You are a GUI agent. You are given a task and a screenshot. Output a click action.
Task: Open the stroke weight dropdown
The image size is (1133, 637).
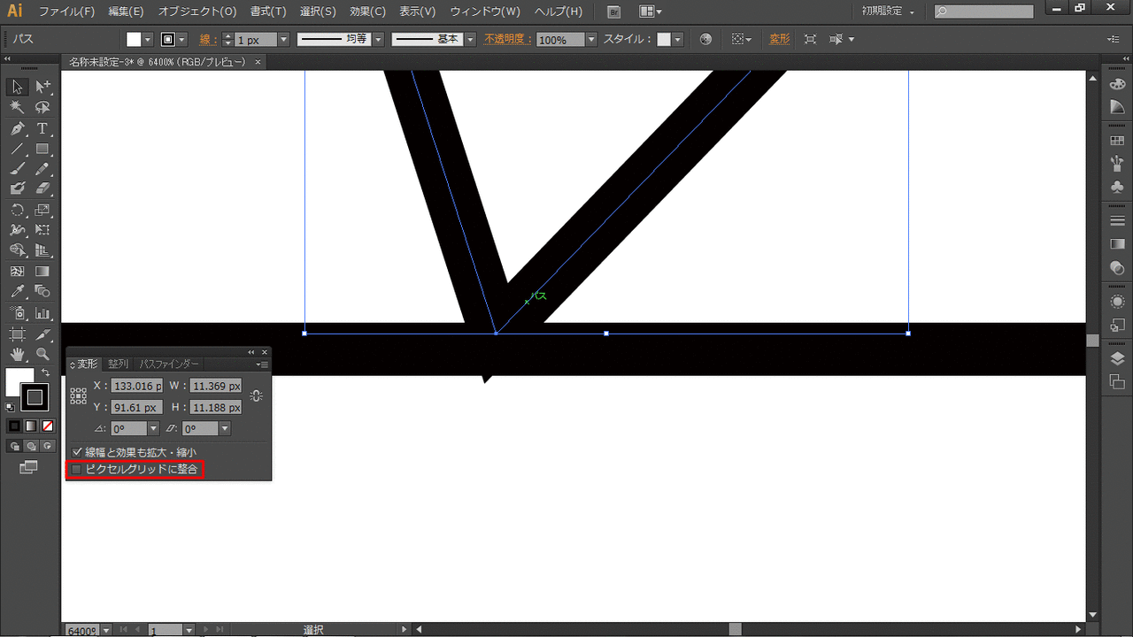click(x=283, y=40)
